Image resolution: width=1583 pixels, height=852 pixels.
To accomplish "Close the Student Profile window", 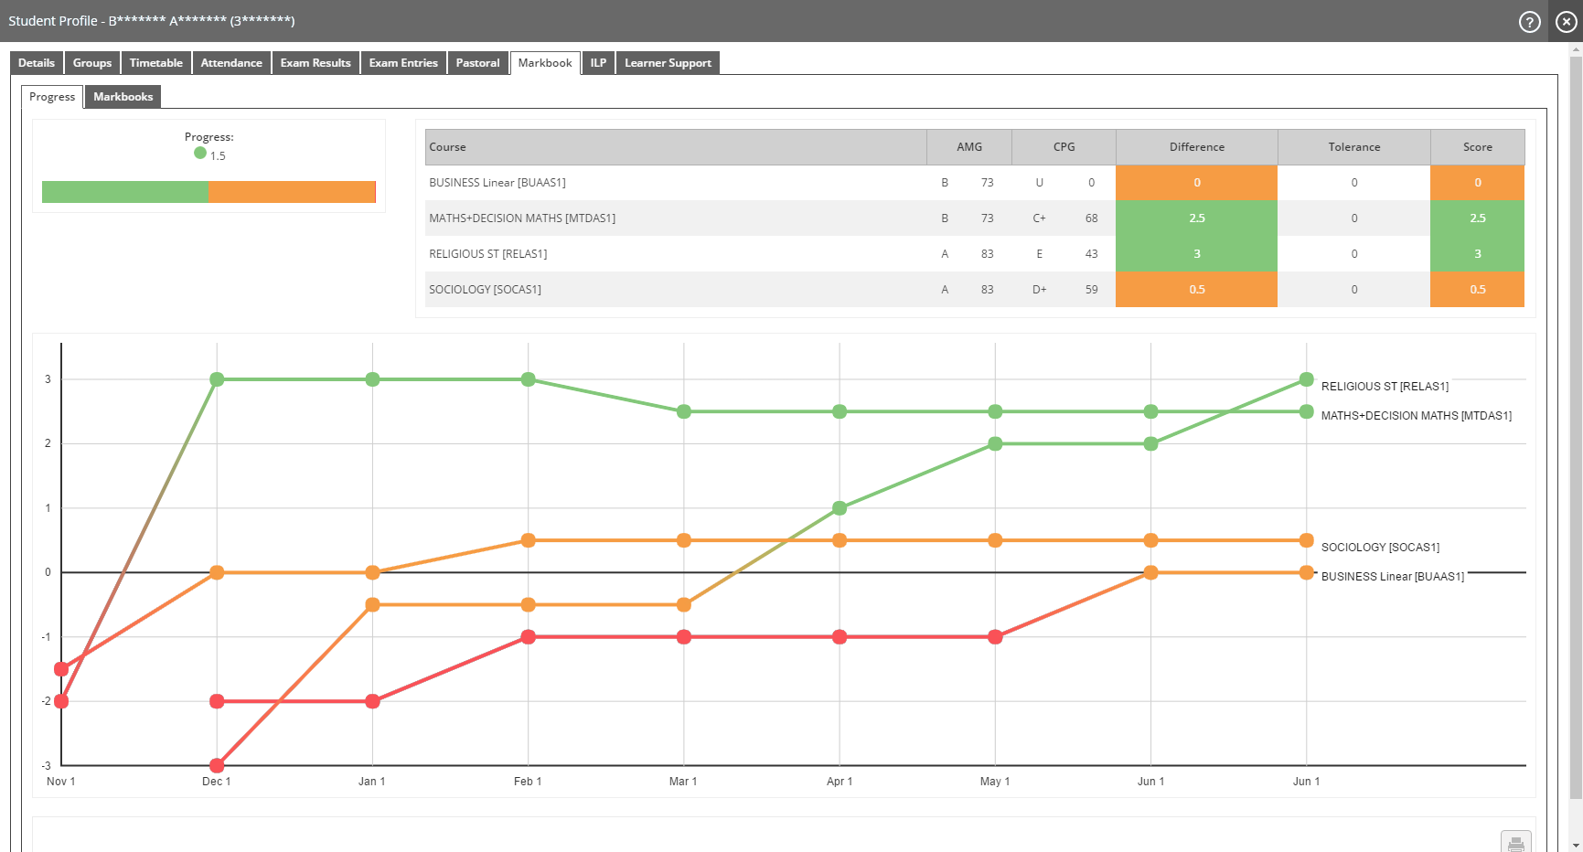I will pyautogui.click(x=1566, y=22).
